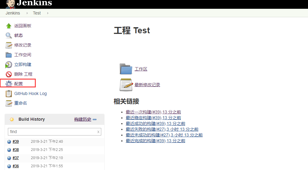
Task: Click the 工程 Test page heading
Action: (132, 31)
